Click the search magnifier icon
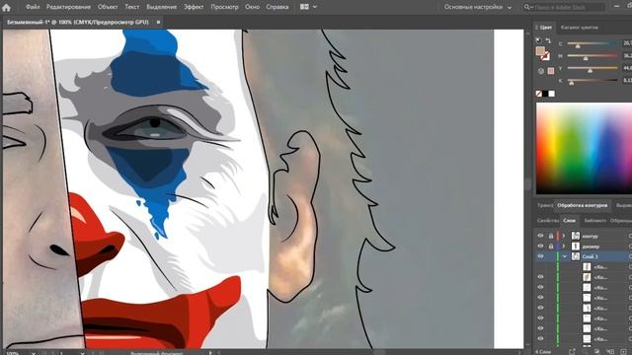This screenshot has height=355, width=632. coord(527,7)
